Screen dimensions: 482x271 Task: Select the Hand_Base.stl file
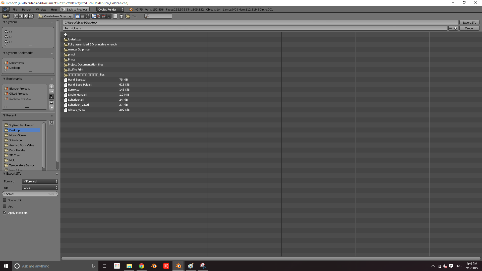coord(97,80)
